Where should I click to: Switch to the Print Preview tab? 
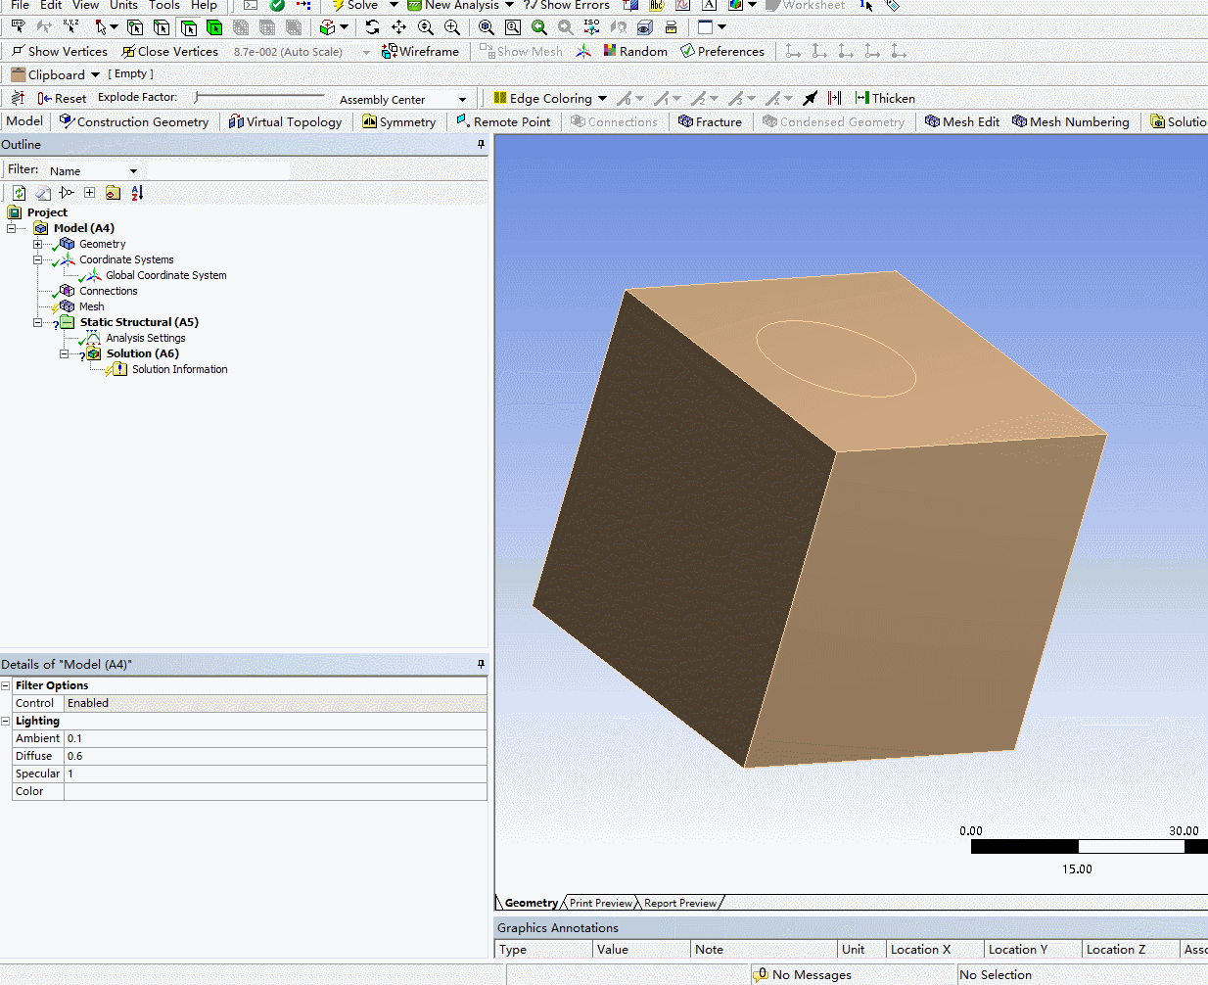coord(600,902)
